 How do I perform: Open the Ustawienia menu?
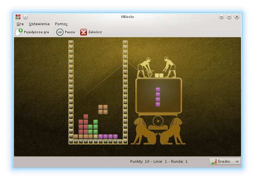39,24
